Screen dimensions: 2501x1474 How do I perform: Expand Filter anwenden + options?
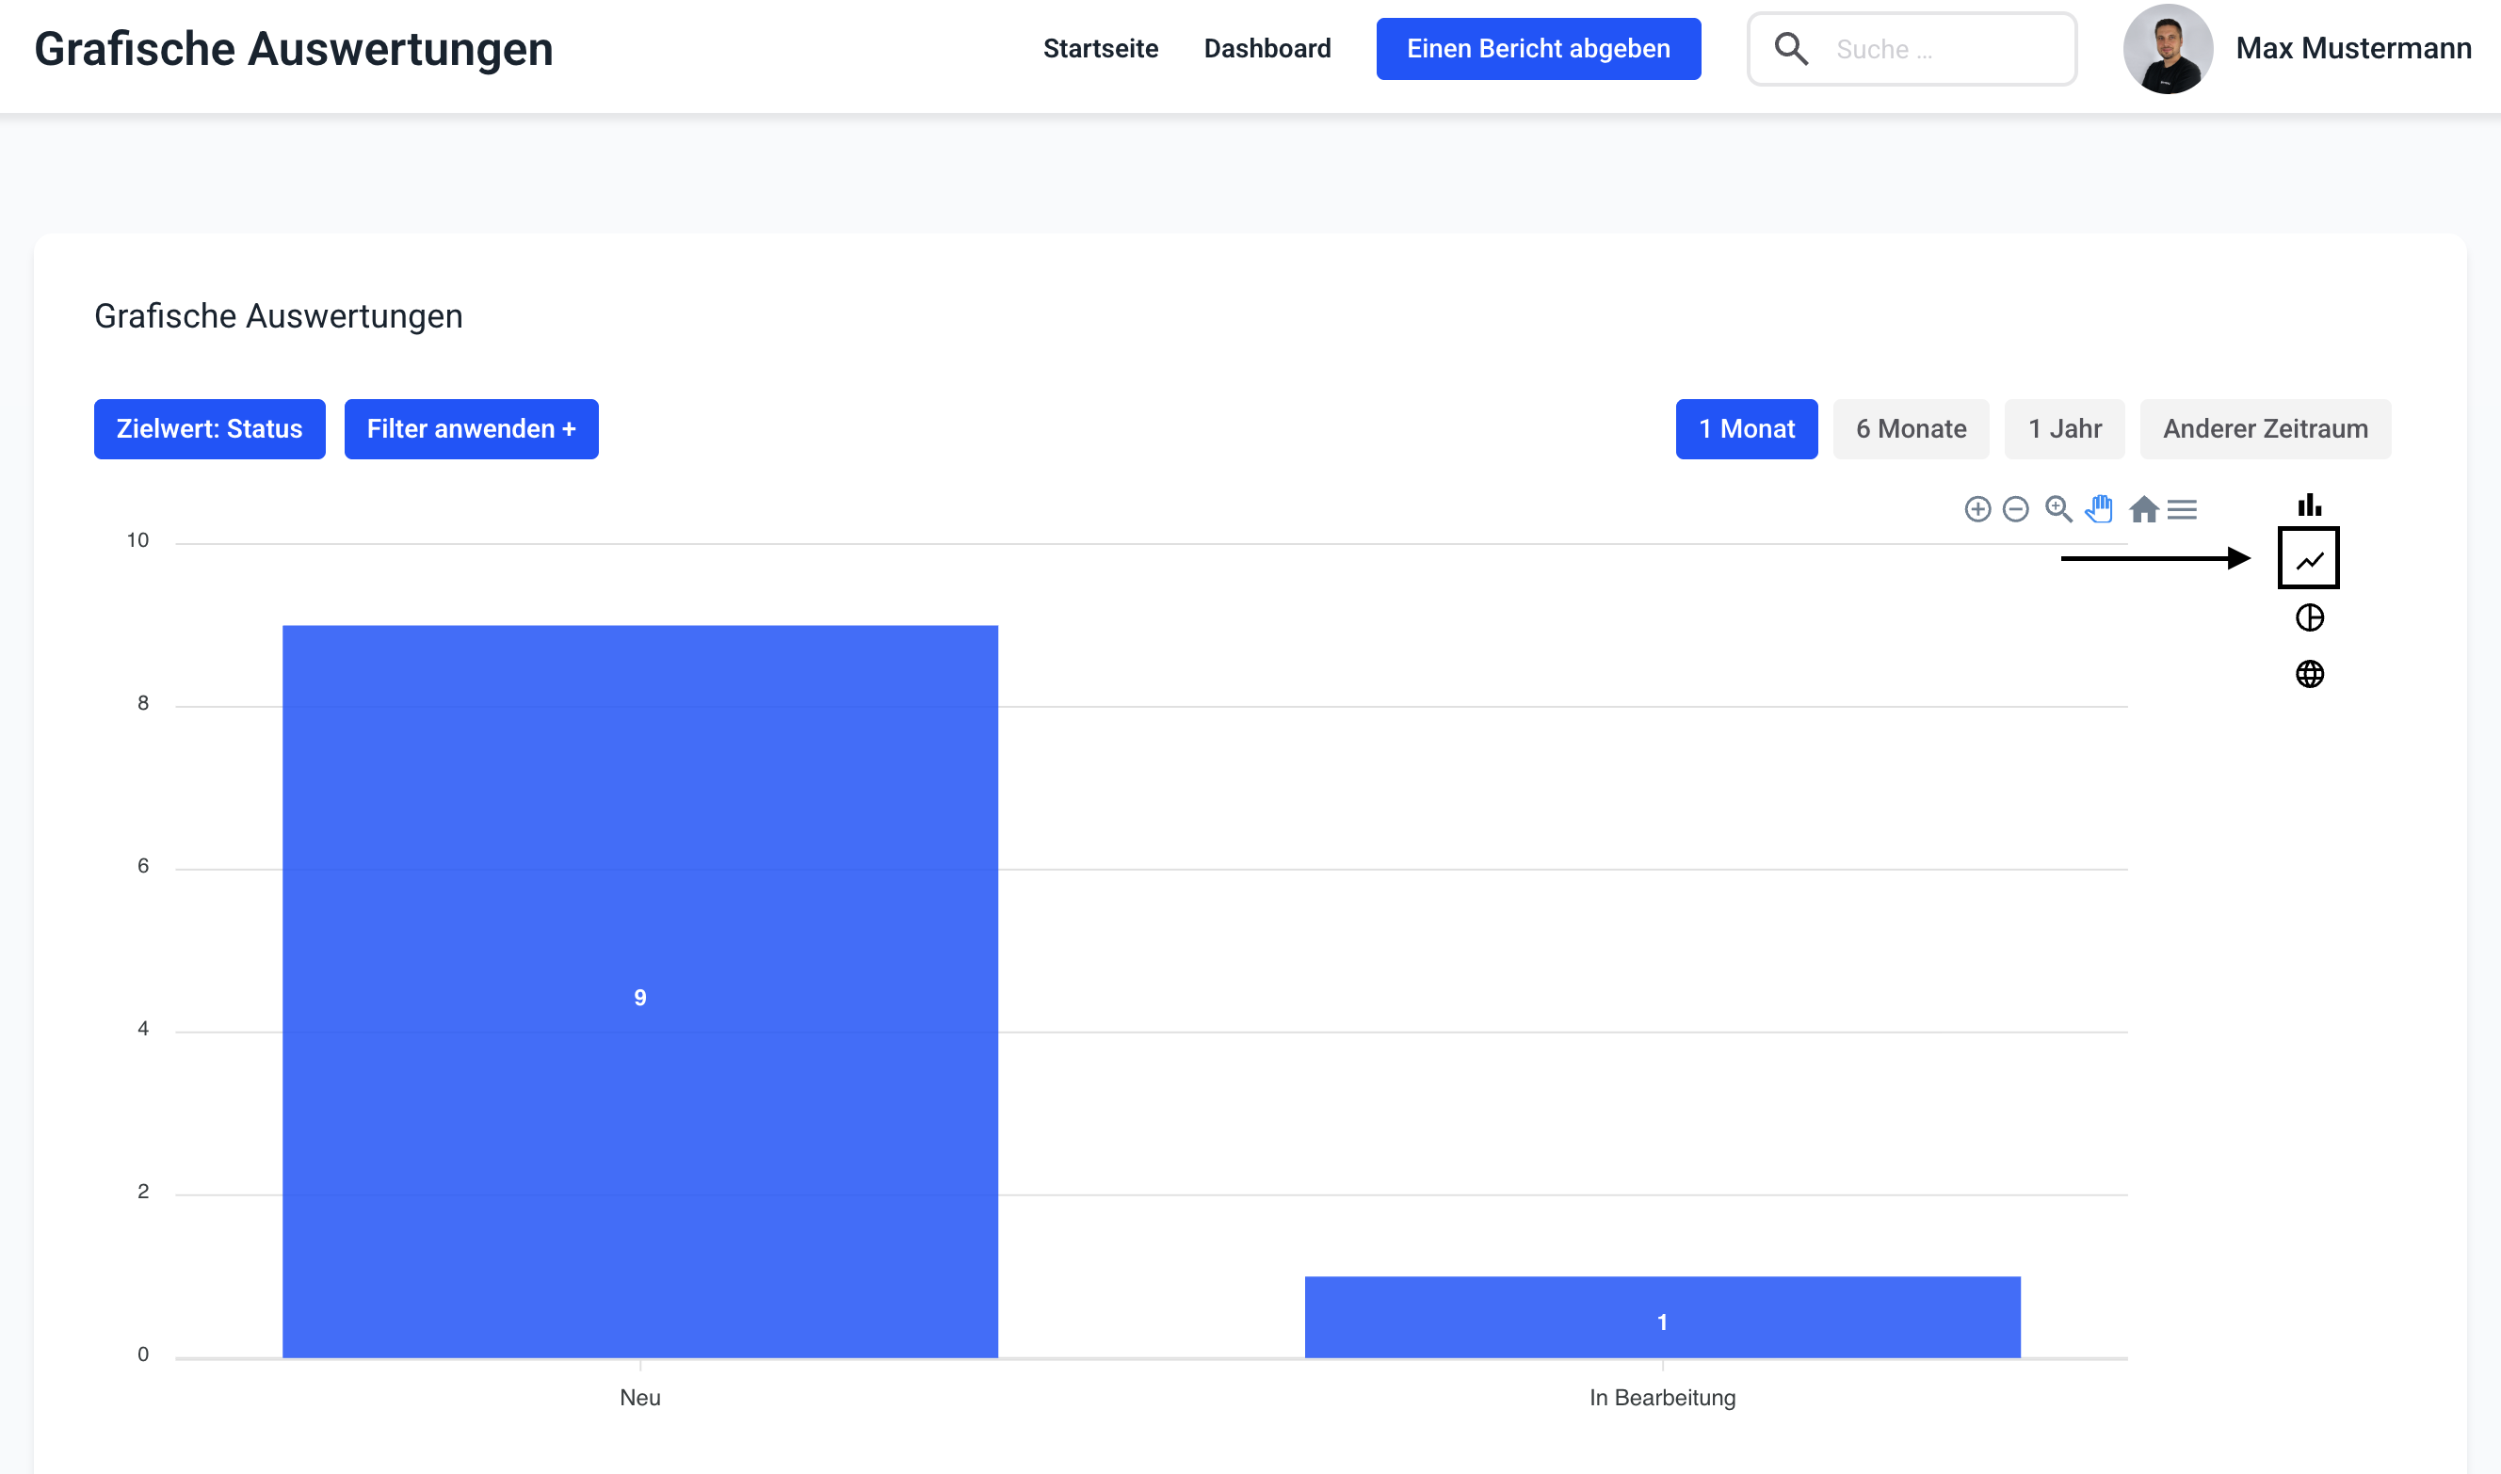tap(471, 429)
